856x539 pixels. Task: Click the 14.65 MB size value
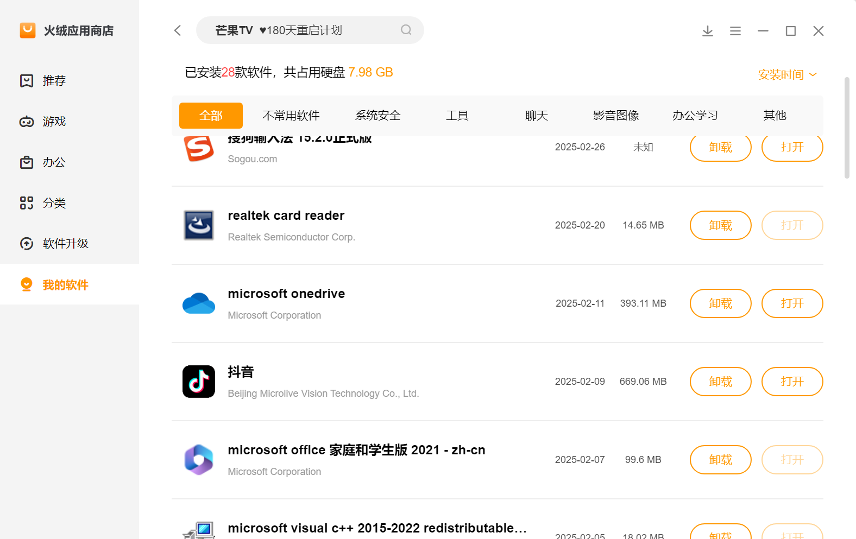tap(643, 225)
